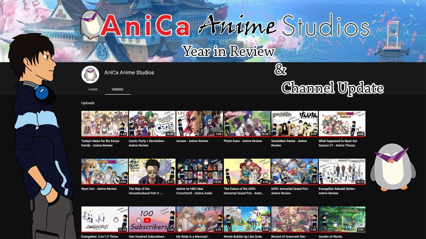The image size is (426, 239).
Task: Click the channel name 'AniCa Anime Studios' text
Action: [x=129, y=72]
